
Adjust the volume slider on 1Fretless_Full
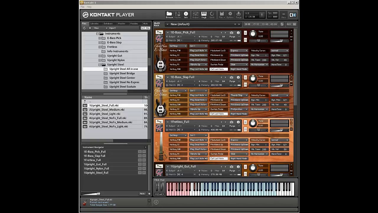[279, 130]
